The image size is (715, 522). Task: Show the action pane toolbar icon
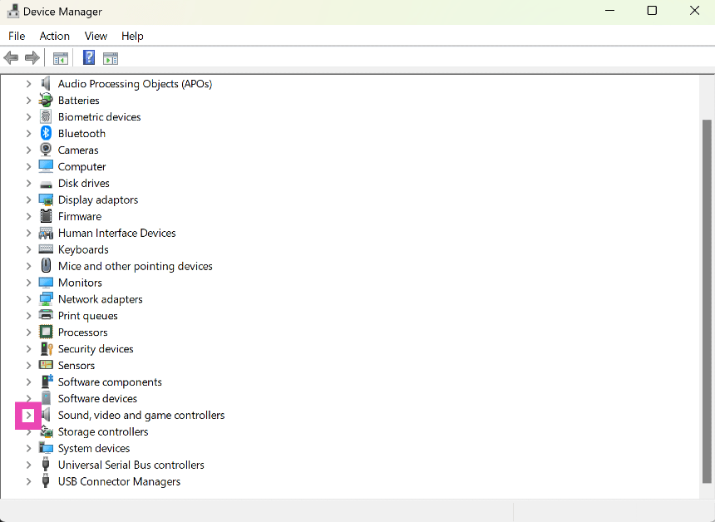[x=111, y=57]
